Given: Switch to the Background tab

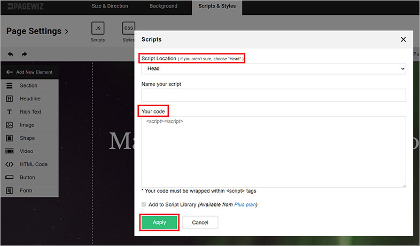Looking at the screenshot, I should point(164,6).
